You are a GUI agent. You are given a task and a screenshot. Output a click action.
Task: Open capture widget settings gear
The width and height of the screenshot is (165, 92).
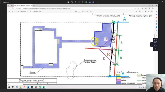click(154, 39)
